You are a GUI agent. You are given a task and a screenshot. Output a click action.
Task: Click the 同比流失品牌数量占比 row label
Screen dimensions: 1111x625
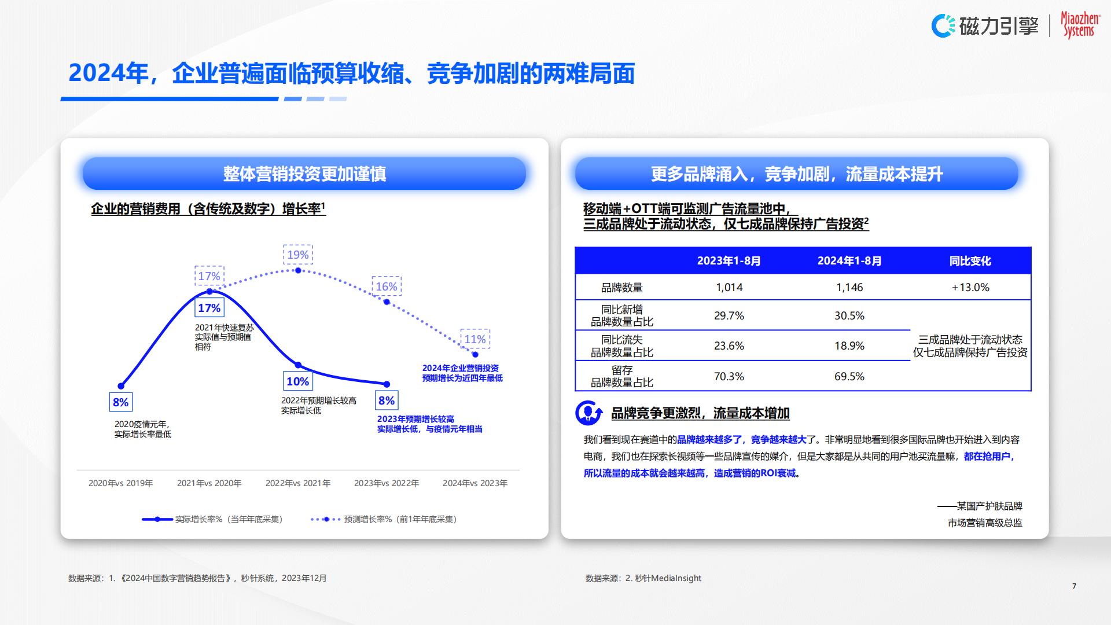622,346
